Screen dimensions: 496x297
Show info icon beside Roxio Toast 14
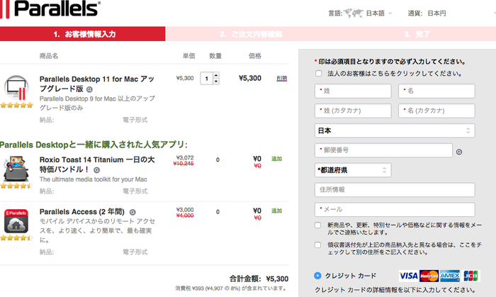(97, 170)
